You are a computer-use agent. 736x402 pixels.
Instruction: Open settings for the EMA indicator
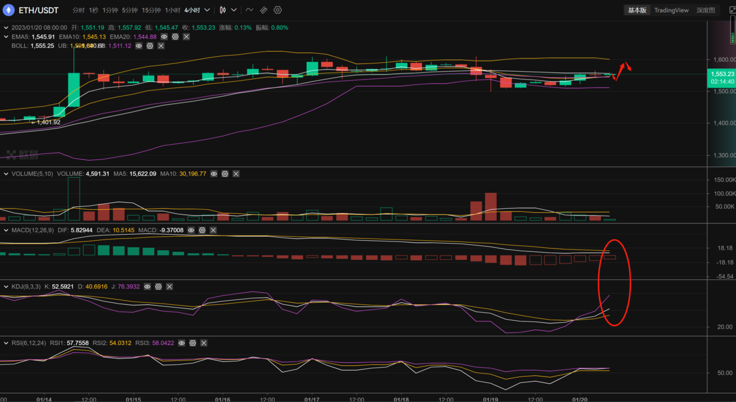coord(175,37)
